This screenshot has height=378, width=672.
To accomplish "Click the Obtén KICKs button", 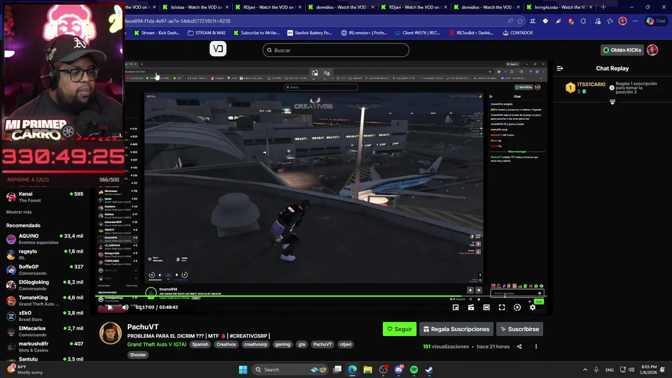I will 622,50.
